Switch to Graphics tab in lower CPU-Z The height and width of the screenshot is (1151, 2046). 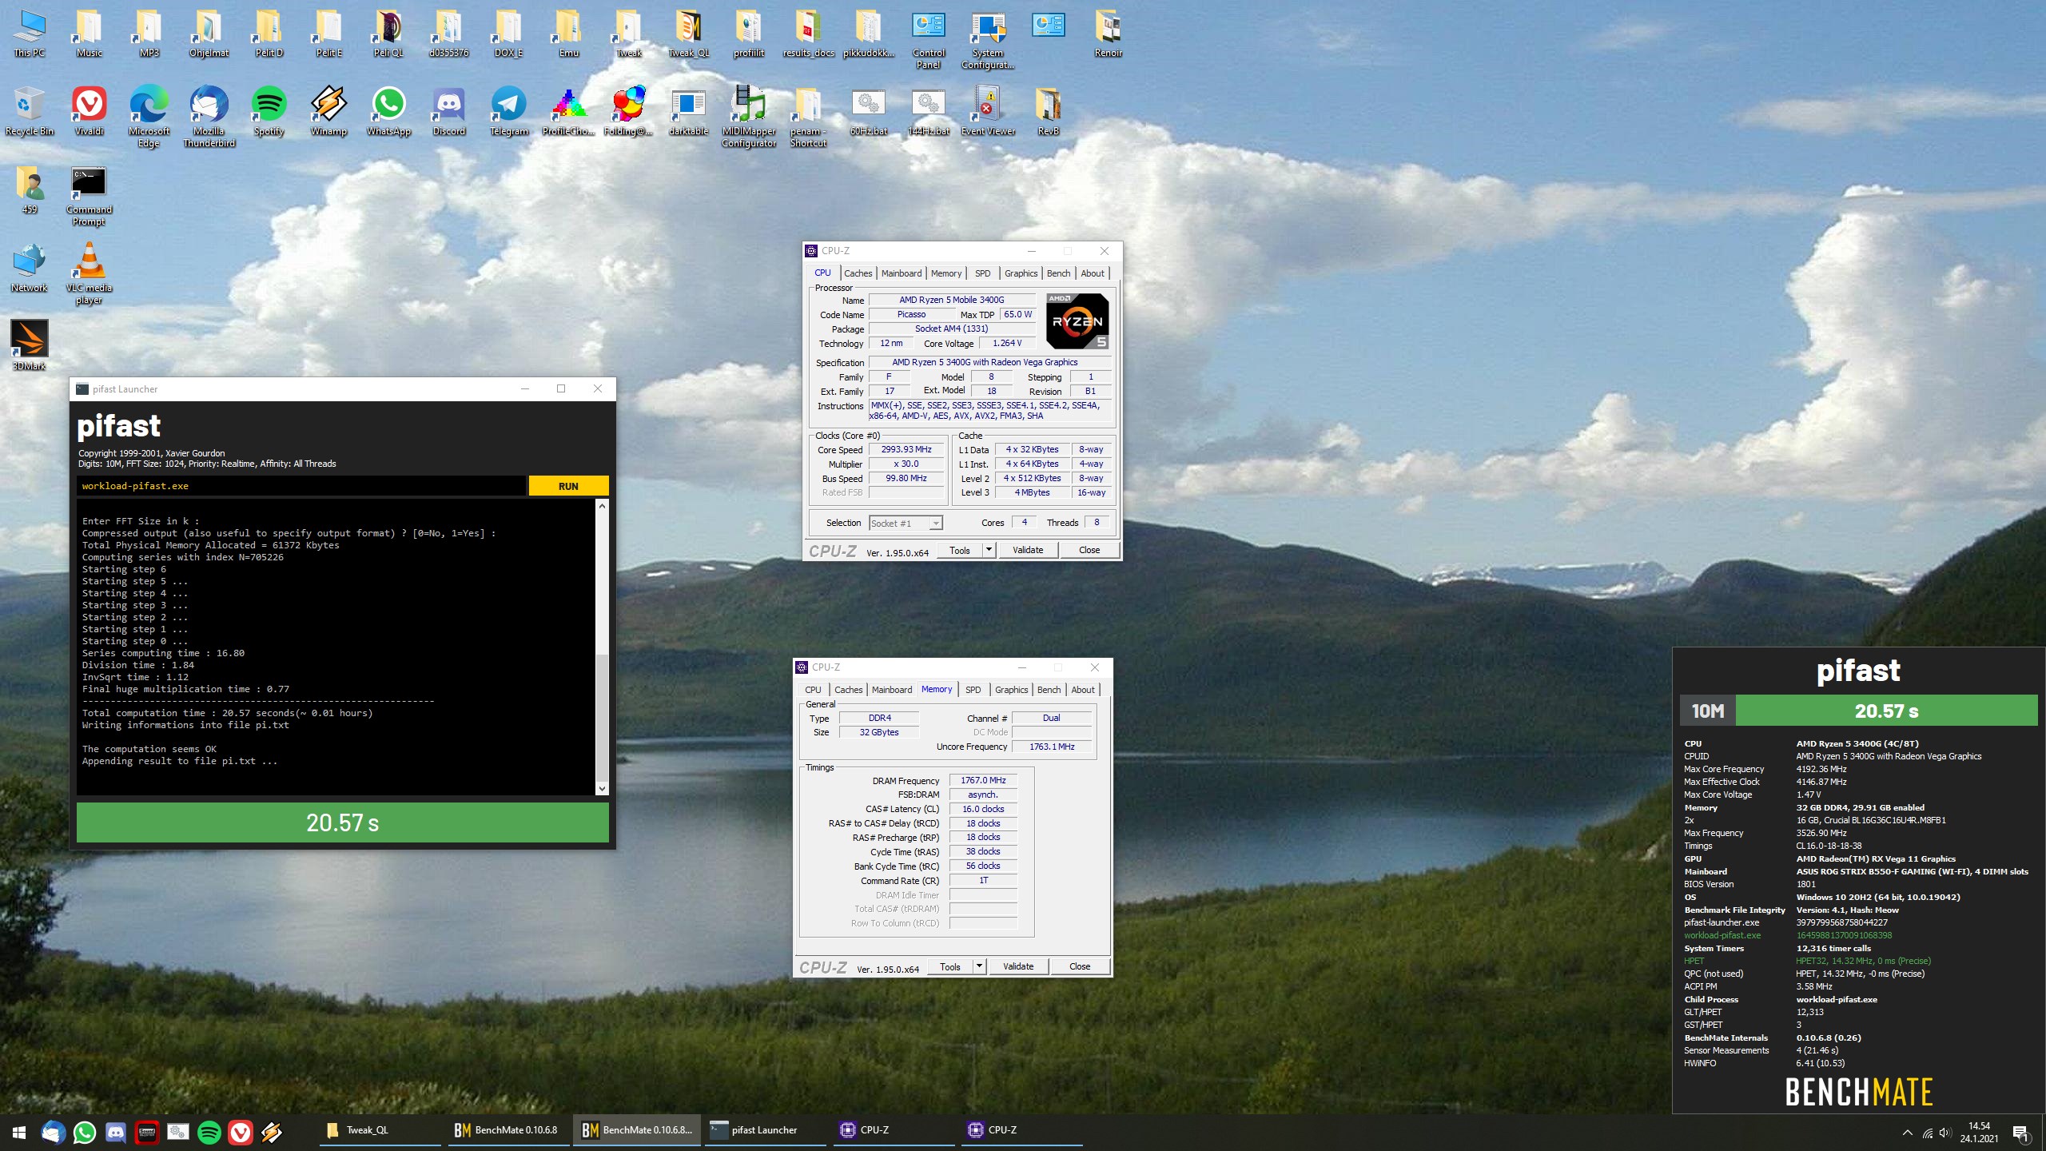click(x=1011, y=690)
